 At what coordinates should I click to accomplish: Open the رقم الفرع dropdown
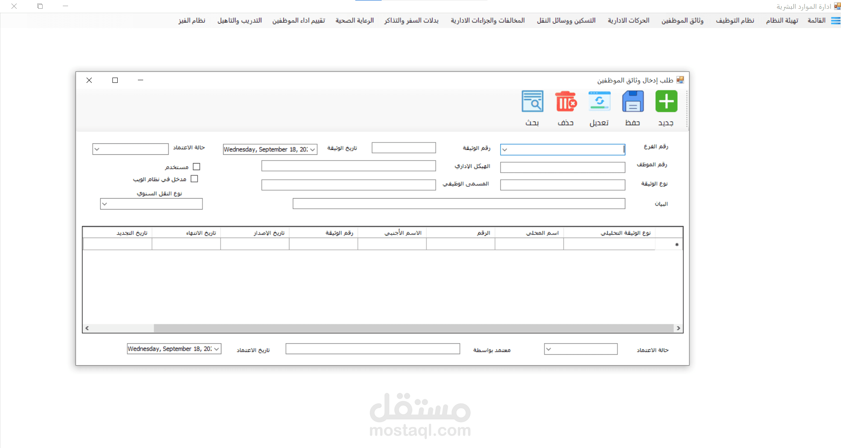(505, 149)
